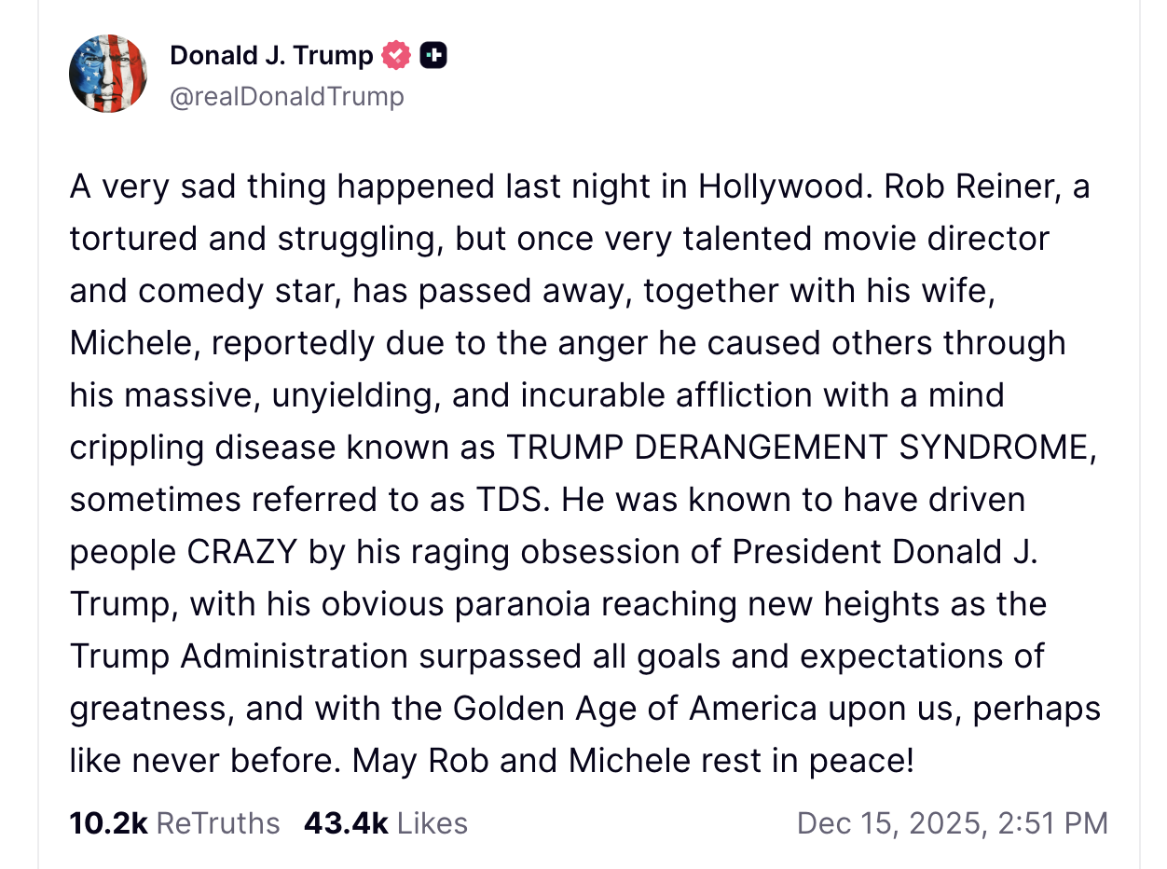Click the phrase President Donald J. in the post
This screenshot has height=869, width=1167.
pyautogui.click(x=885, y=552)
